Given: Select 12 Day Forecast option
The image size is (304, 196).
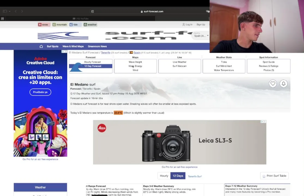Looking at the screenshot, I should [93, 66].
